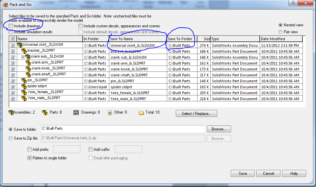Click the C:\Users\kpat folder cell

(96, 87)
